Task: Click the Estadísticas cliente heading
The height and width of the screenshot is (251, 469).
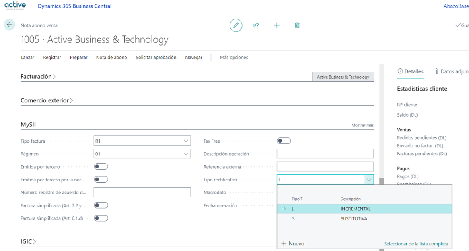Action: click(422, 89)
